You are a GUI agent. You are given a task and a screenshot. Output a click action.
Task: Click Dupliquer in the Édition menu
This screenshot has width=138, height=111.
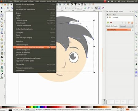point(35,33)
